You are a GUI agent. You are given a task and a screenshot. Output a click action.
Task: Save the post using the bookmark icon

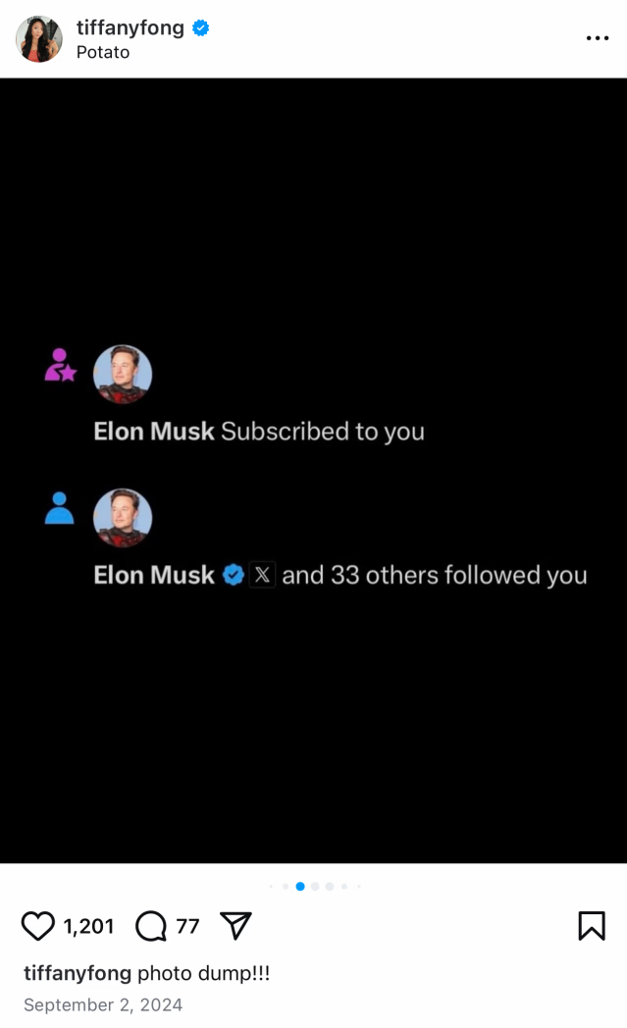[592, 925]
